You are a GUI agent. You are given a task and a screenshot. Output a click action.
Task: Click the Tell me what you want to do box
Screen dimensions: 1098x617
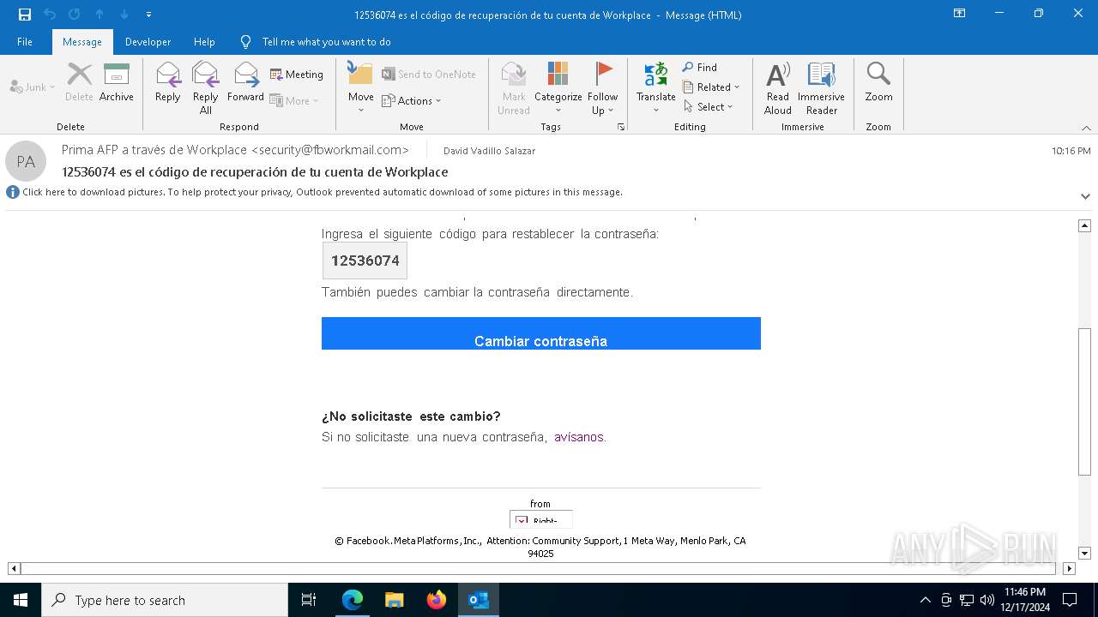tap(326, 42)
